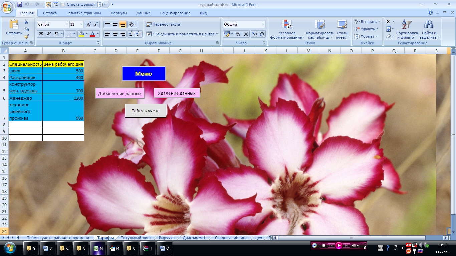Open the Титульный лист sheet tab
The image size is (456, 256).
tap(136, 238)
